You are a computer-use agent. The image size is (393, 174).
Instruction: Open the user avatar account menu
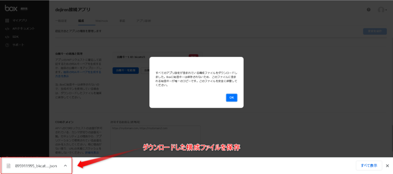click(x=382, y=10)
